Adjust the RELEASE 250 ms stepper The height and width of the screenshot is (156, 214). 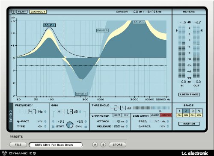pyautogui.click(x=127, y=127)
